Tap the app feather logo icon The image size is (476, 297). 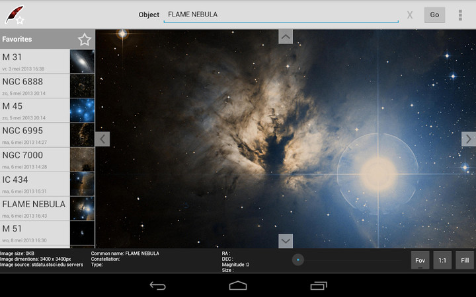(15, 15)
